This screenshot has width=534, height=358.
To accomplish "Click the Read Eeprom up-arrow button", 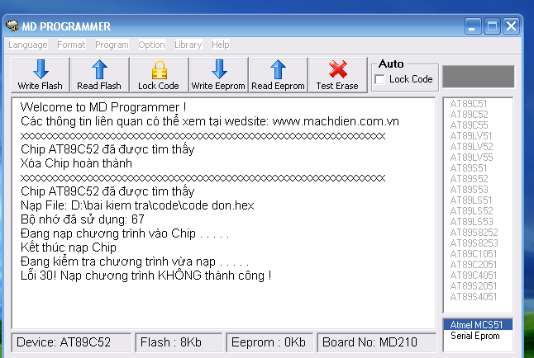I will pyautogui.click(x=278, y=75).
